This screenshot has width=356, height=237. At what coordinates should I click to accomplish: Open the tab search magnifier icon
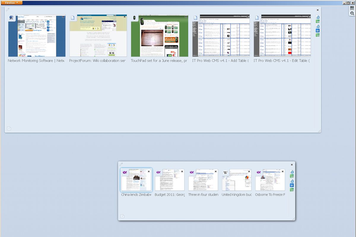pos(352,13)
